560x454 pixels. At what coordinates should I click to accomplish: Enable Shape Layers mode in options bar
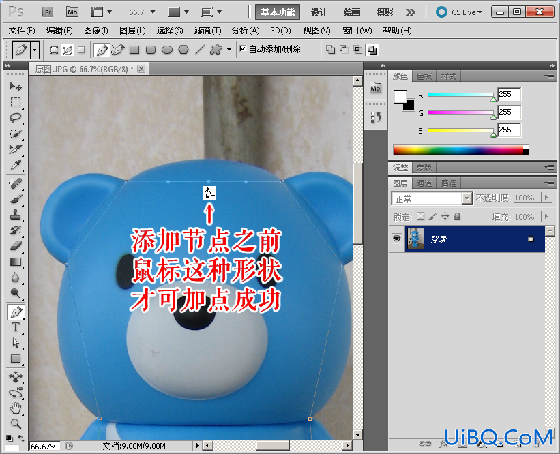pyautogui.click(x=54, y=50)
